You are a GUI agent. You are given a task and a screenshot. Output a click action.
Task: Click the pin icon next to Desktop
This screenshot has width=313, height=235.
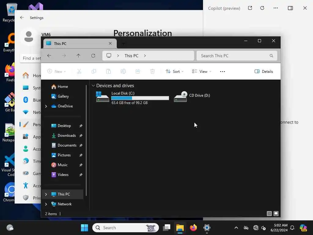[81, 126]
